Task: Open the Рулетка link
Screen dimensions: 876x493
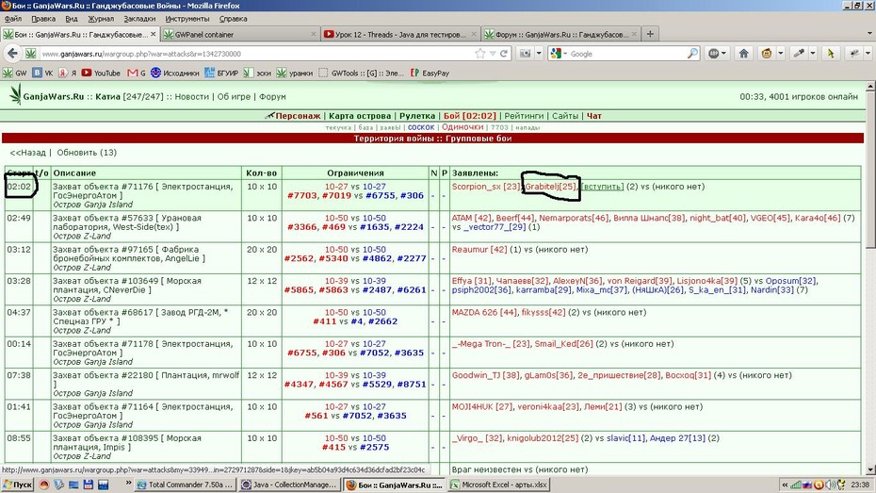Action: [x=417, y=116]
